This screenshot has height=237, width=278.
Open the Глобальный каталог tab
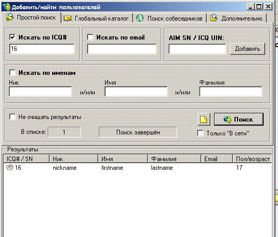pos(97,18)
